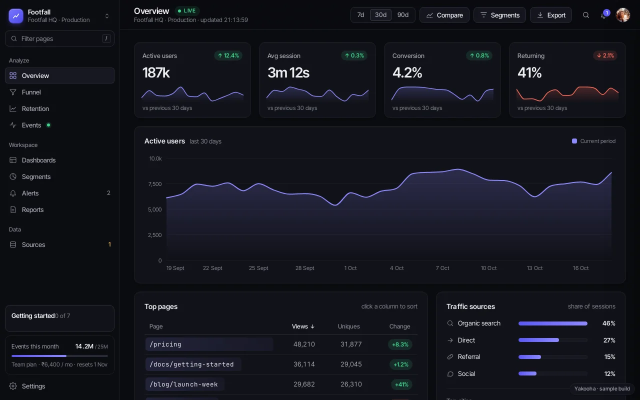Click the Social chat bubble icon

(x=450, y=374)
